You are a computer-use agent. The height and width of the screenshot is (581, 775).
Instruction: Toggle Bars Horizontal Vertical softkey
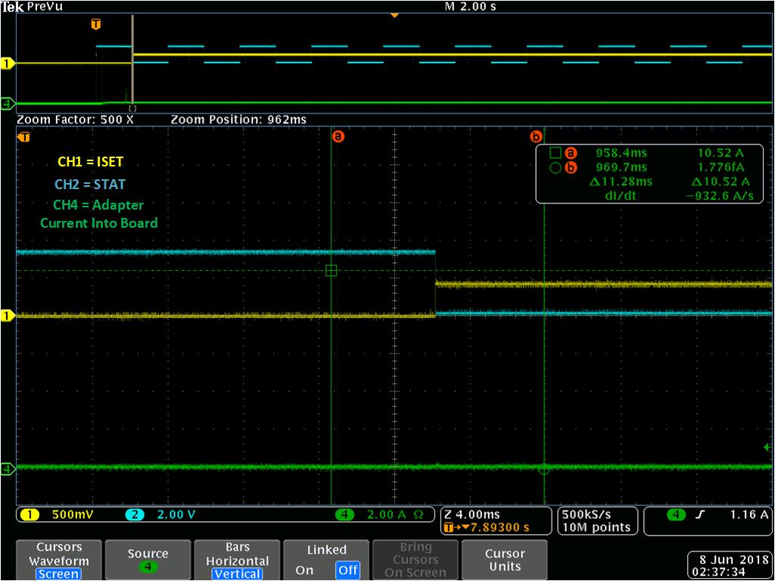coord(237,560)
